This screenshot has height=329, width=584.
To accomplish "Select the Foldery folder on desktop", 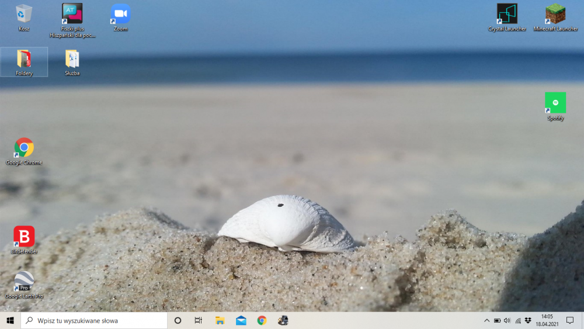I will pos(24,60).
